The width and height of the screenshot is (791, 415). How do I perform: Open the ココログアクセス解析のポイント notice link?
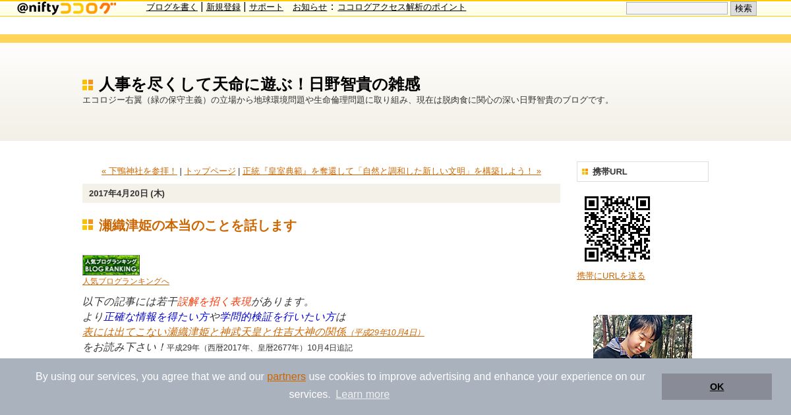coord(401,7)
